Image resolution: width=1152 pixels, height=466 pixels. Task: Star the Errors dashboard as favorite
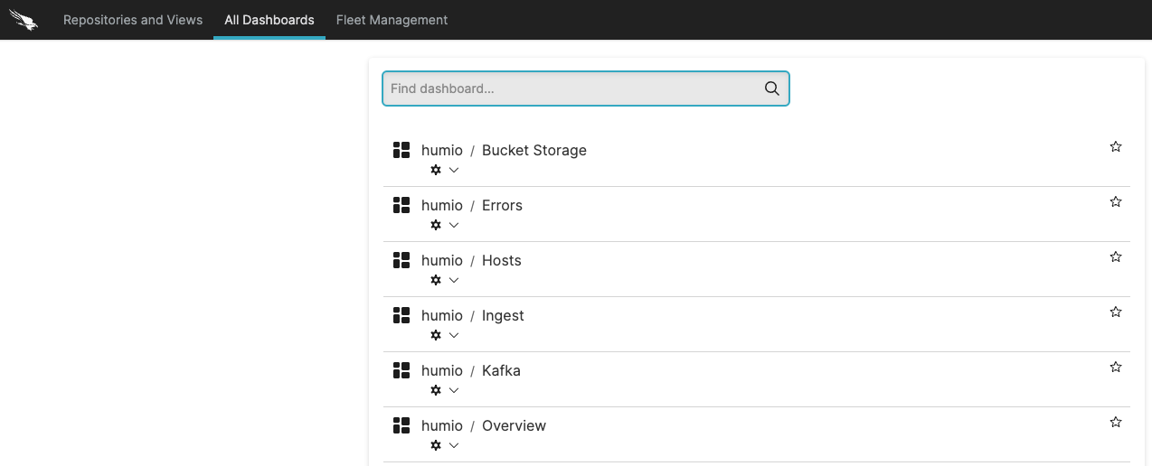[x=1116, y=201]
